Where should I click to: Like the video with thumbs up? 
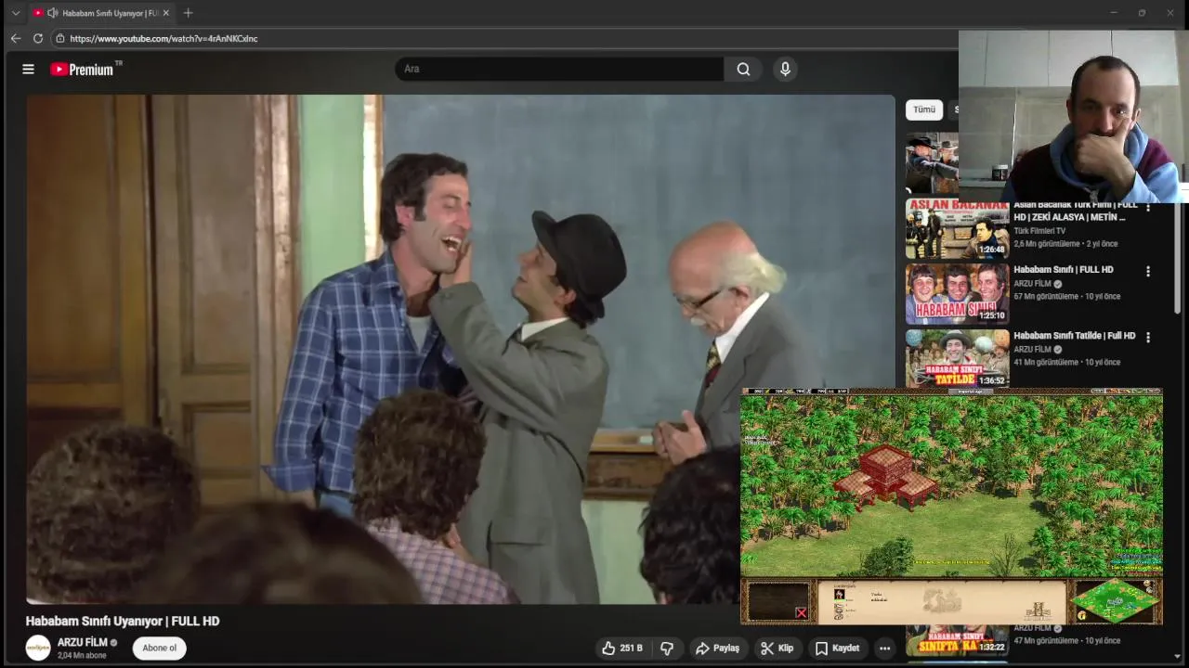pos(622,648)
